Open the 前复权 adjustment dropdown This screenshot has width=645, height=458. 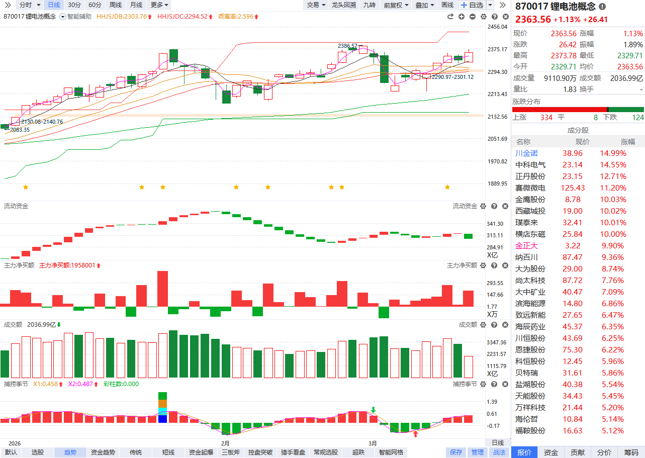coord(396,5)
